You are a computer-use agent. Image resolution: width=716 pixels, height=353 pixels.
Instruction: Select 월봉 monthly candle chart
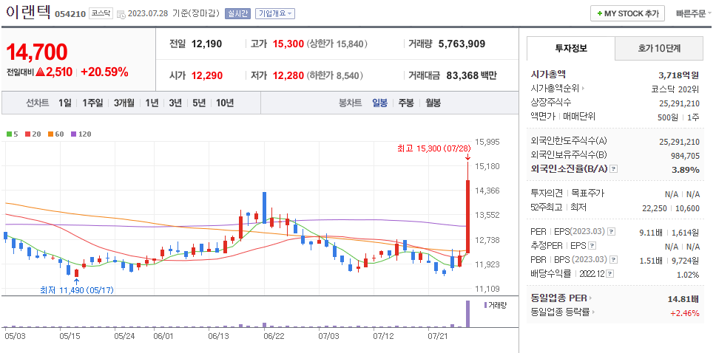[x=433, y=103]
